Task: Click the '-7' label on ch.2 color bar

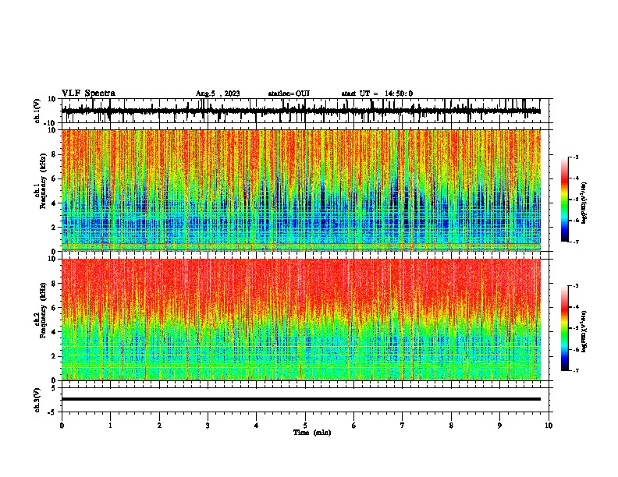Action: point(576,370)
